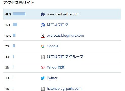125x91 pixels.
Task: Click the narika-thai.com favicon icon
Action: [43, 14]
